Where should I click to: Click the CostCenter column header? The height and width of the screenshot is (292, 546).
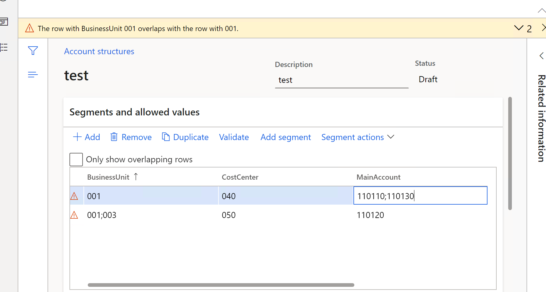[240, 177]
